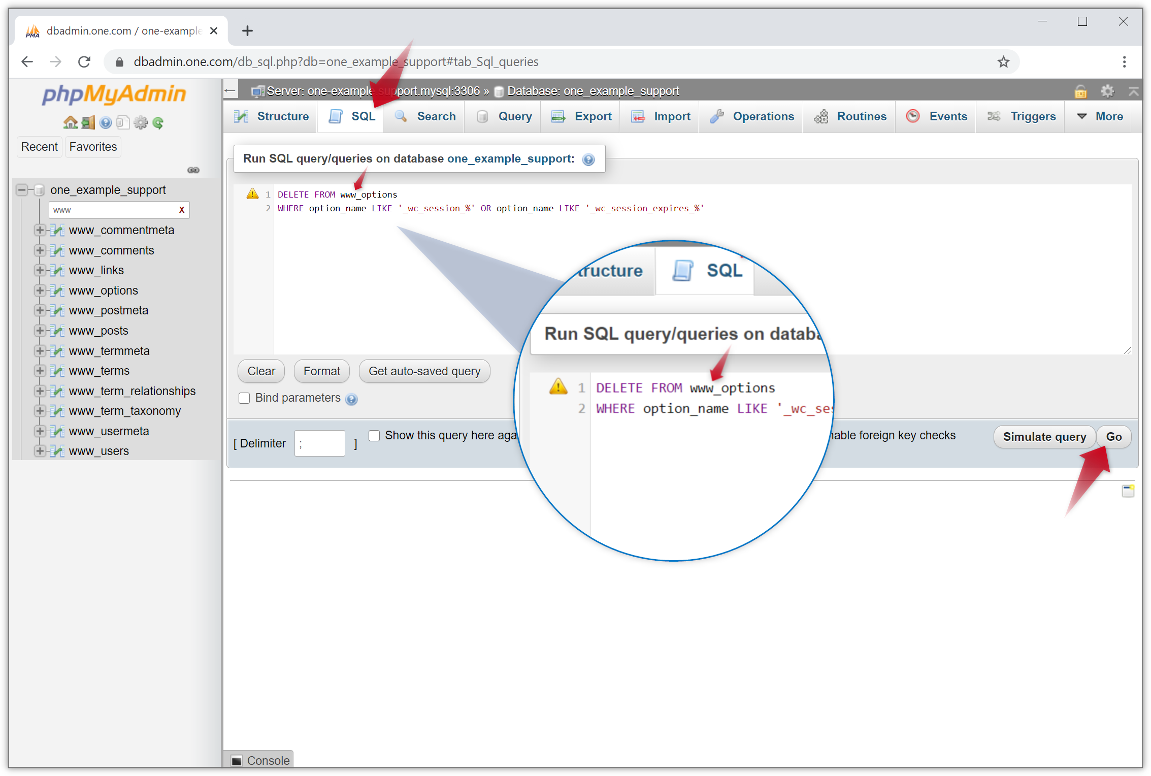The image size is (1151, 776).
Task: Click the Delimiter input field
Action: [x=319, y=443]
